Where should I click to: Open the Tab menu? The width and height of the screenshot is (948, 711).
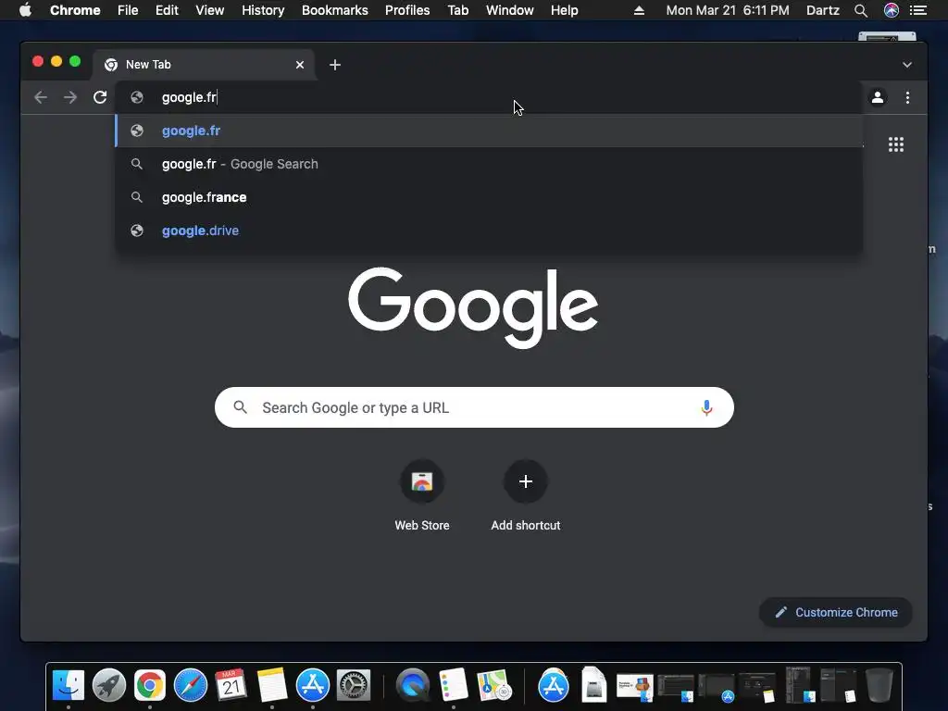457,10
